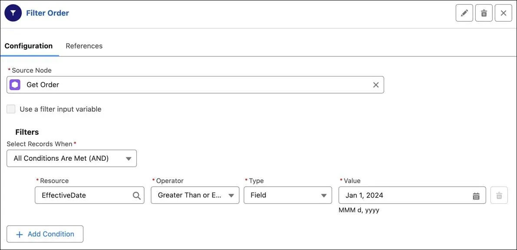
Task: Click the pencil edit icon in header
Action: pos(464,13)
